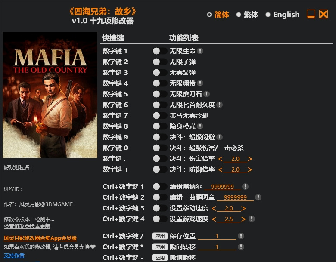
Task: Enable 编辑三曲腿图章 toggle
Action: 160,197
